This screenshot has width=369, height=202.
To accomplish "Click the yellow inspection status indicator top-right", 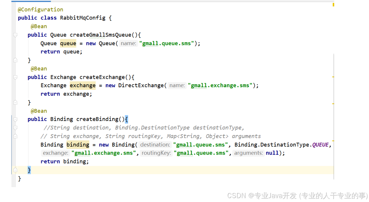I will coord(333,5).
